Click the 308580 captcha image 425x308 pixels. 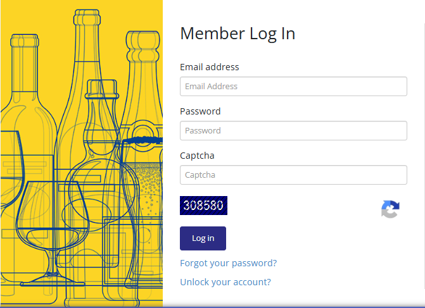click(203, 206)
